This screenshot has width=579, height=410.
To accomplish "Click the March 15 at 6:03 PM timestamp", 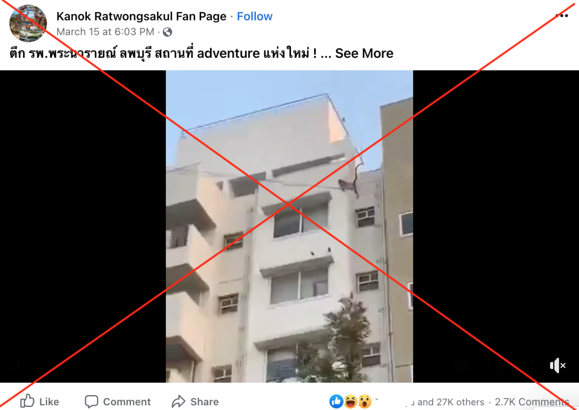I will tap(105, 32).
